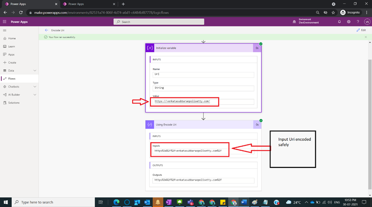The height and width of the screenshot is (207, 372).
Task: Bookmark this page with the star icon
Action: [333, 13]
